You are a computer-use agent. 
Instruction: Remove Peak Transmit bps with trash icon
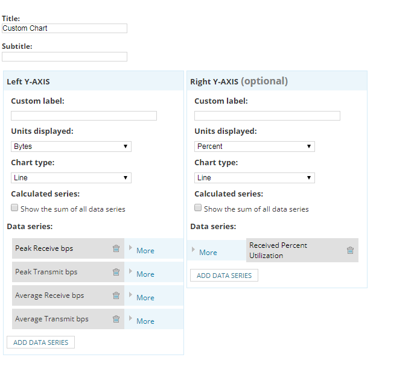116,272
